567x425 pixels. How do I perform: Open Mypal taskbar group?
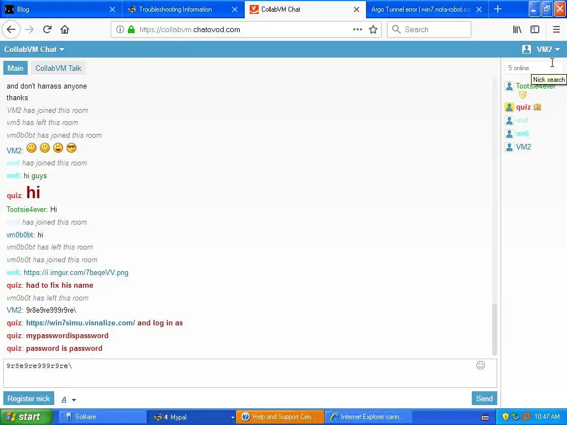pos(192,417)
